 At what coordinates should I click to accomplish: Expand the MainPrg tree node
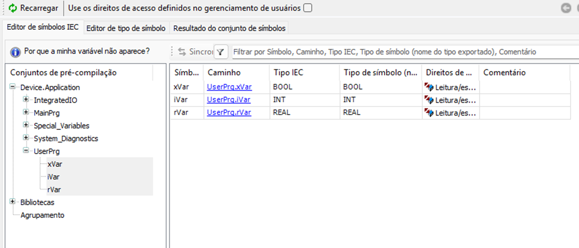tap(25, 112)
